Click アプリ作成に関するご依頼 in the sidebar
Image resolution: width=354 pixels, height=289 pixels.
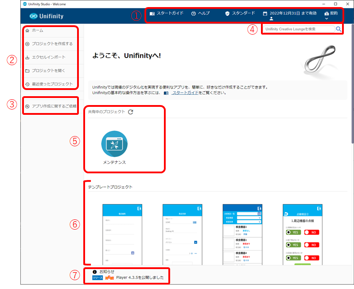51,106
